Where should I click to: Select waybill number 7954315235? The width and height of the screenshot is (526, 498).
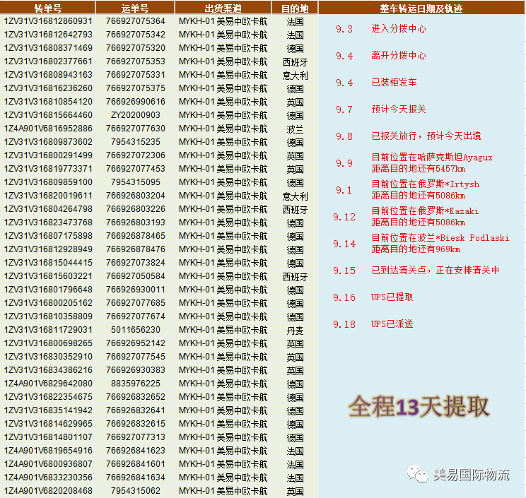tap(136, 142)
